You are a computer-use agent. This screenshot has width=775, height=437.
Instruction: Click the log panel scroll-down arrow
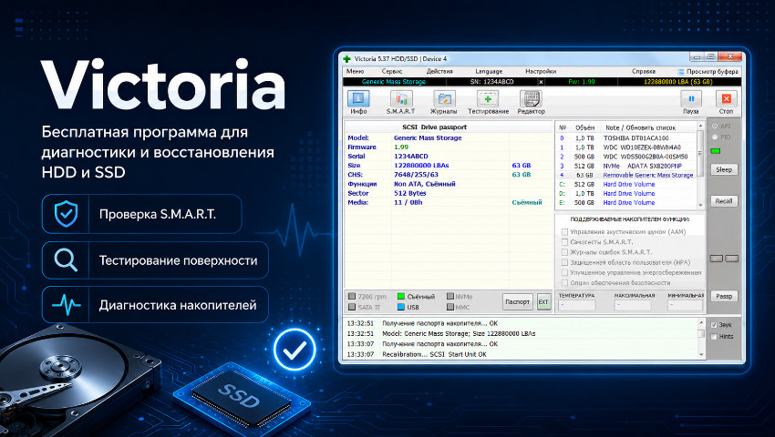[x=701, y=354]
